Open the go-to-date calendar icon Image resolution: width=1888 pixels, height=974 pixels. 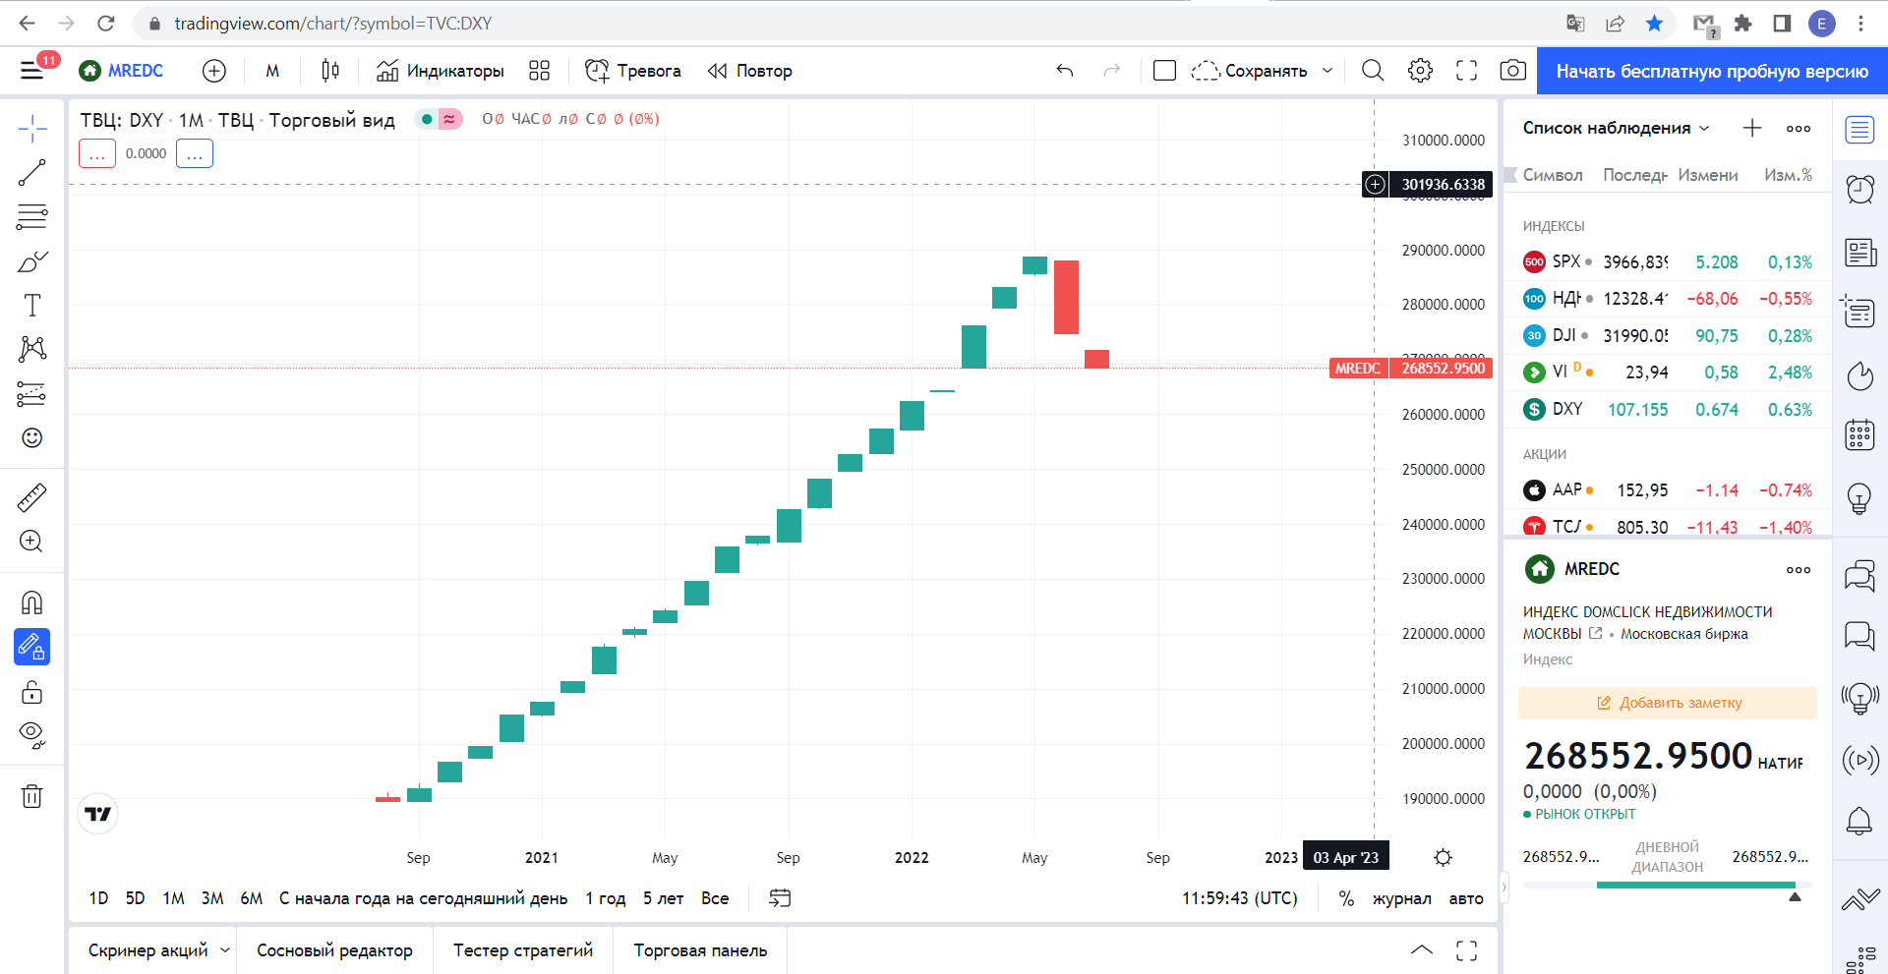[780, 897]
